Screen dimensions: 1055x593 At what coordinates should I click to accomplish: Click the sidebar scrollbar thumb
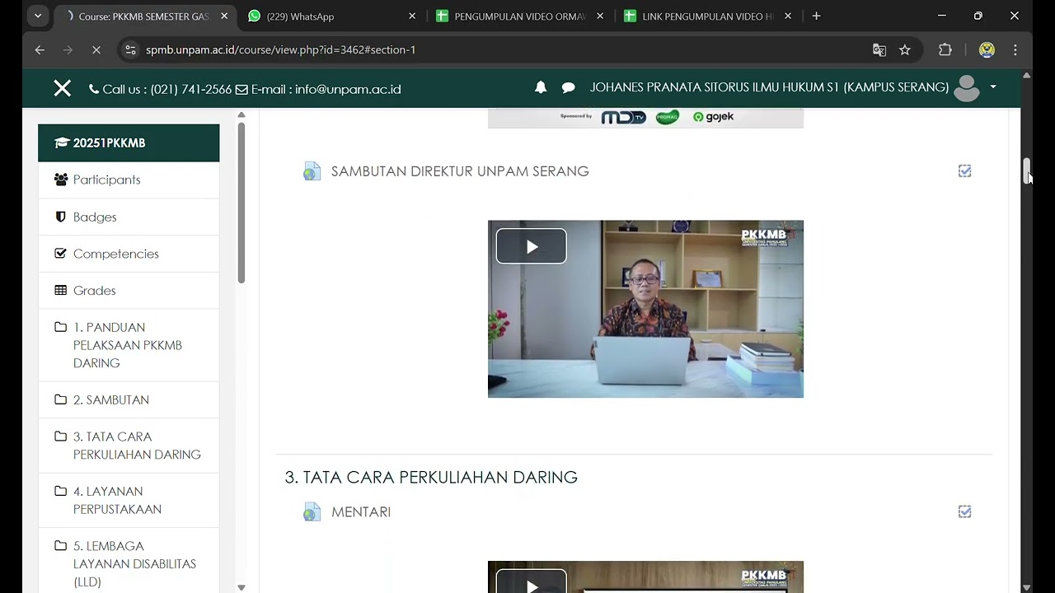pyautogui.click(x=241, y=203)
